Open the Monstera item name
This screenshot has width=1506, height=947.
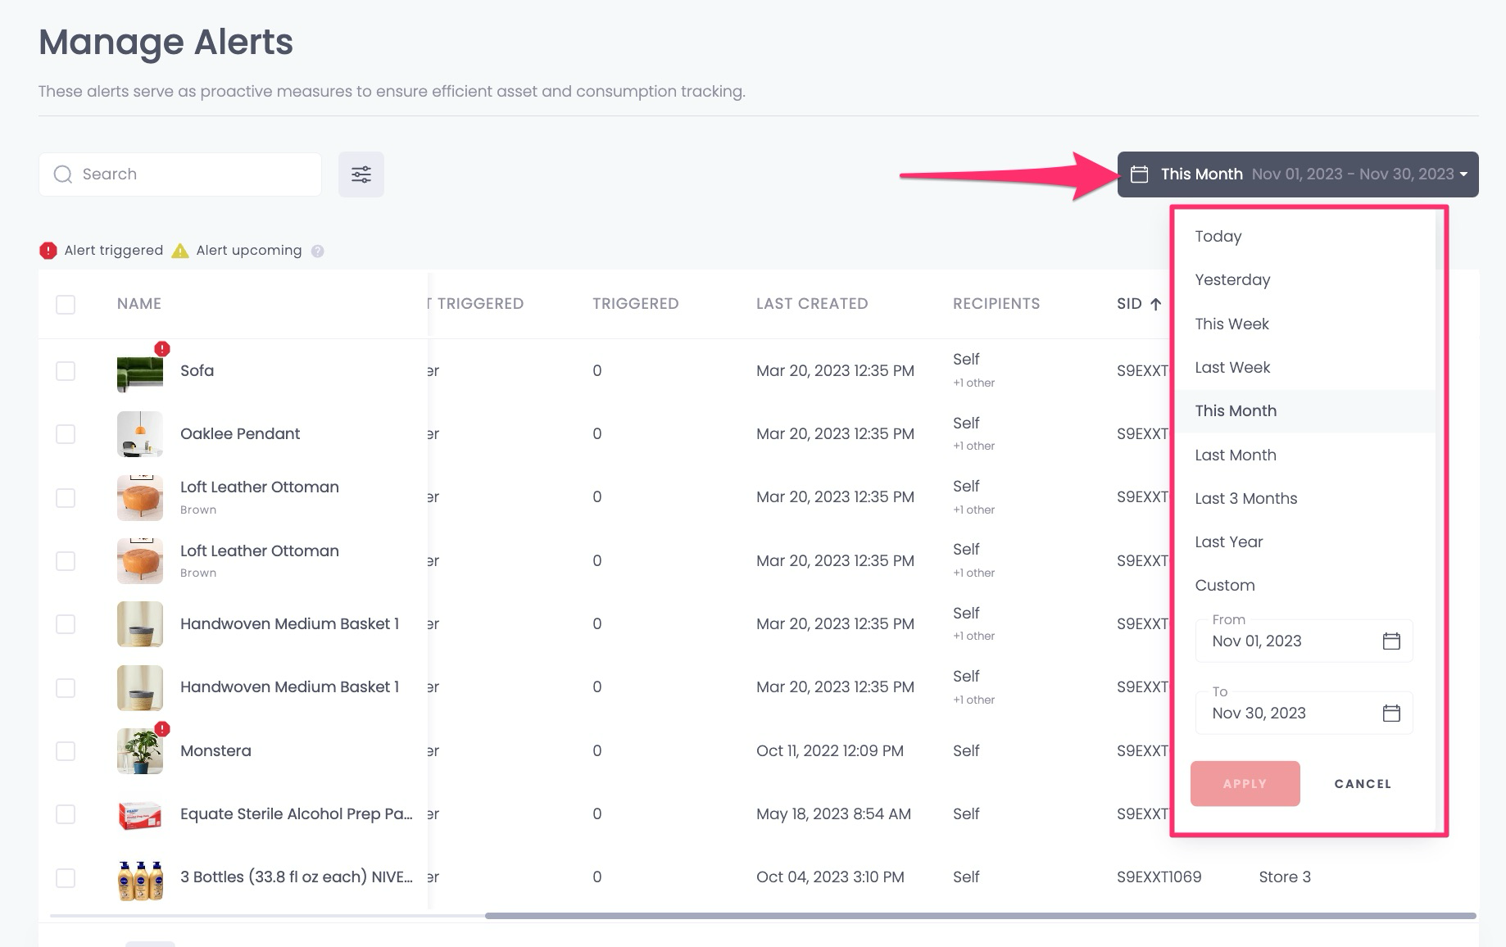tap(215, 751)
